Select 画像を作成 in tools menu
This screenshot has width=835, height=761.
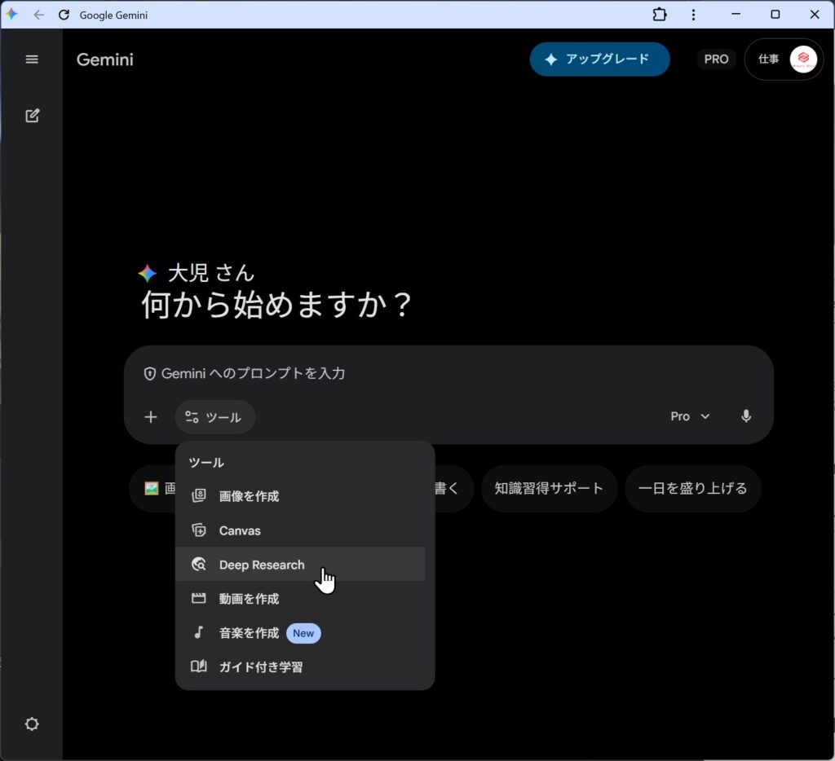click(x=249, y=496)
